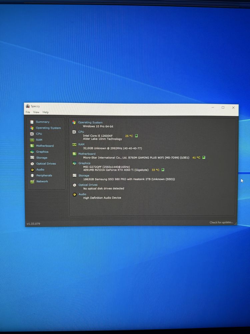This screenshot has height=334, width=250.
Task: Click the green temperature indicator next to 33 °C
Action: click(163, 170)
